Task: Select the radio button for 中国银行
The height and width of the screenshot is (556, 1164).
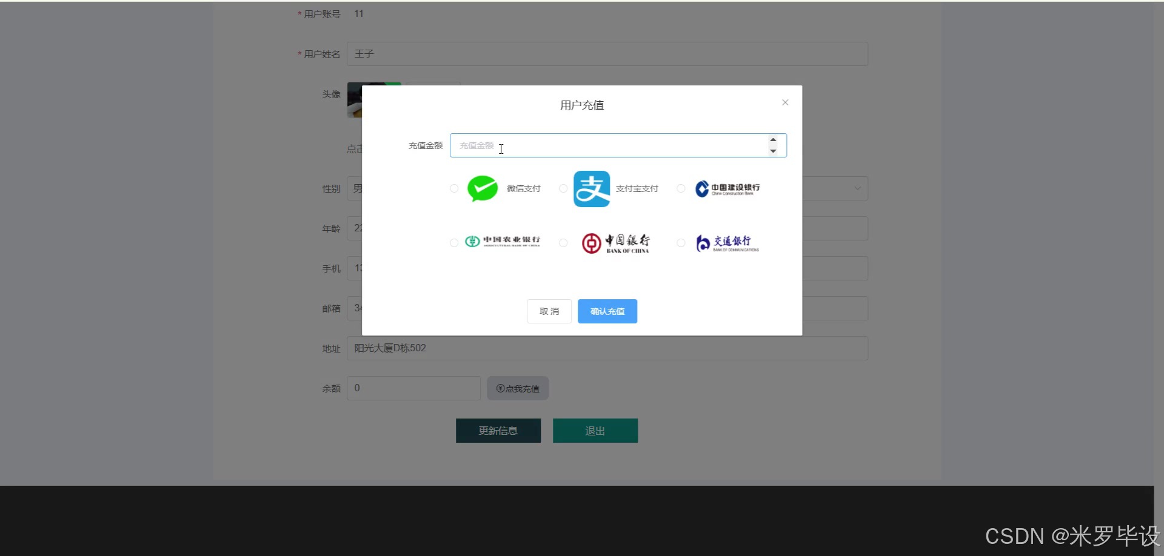Action: point(563,243)
